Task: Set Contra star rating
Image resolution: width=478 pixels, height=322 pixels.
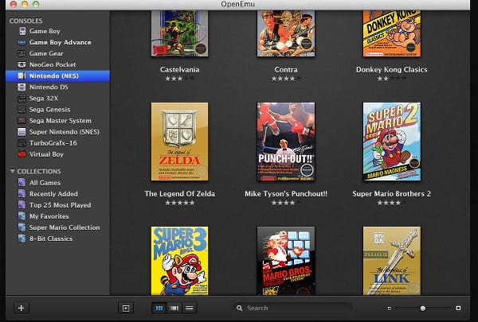Action: coord(286,79)
